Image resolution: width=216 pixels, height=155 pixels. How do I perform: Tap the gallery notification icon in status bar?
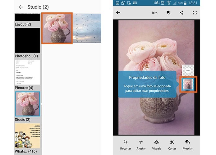[117, 3]
